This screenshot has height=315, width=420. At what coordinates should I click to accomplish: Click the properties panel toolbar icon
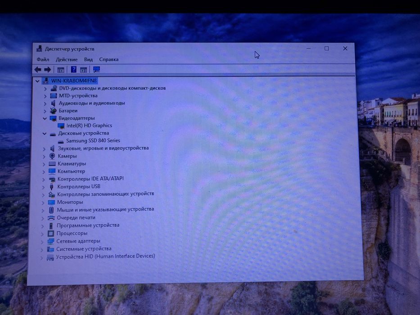(84, 70)
